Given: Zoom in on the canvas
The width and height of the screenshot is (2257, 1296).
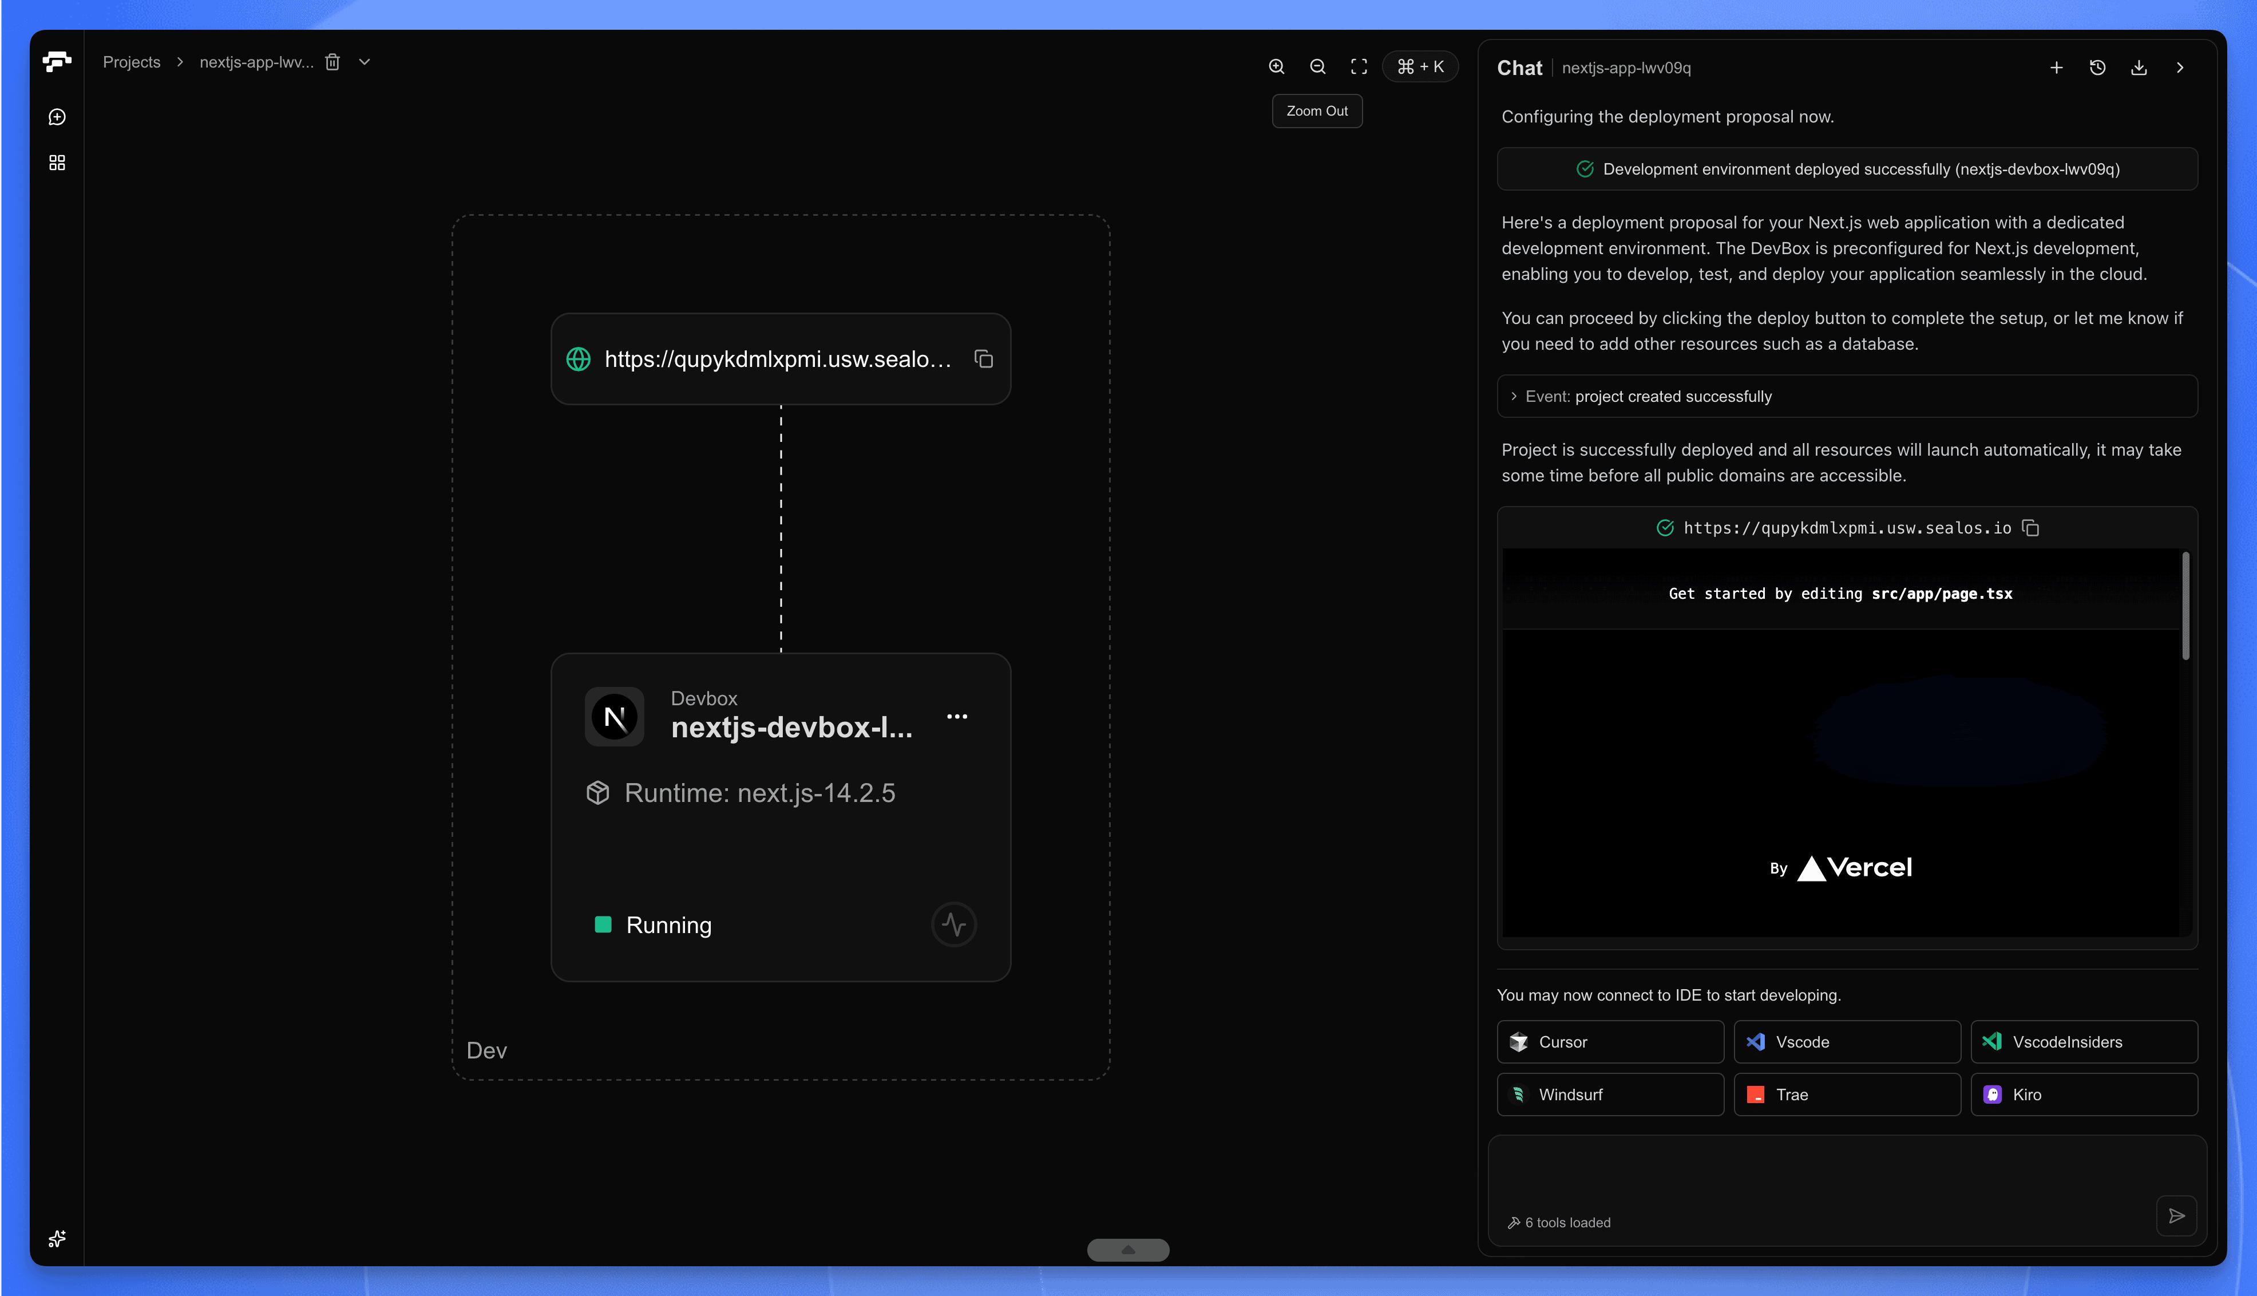Looking at the screenshot, I should tap(1277, 67).
